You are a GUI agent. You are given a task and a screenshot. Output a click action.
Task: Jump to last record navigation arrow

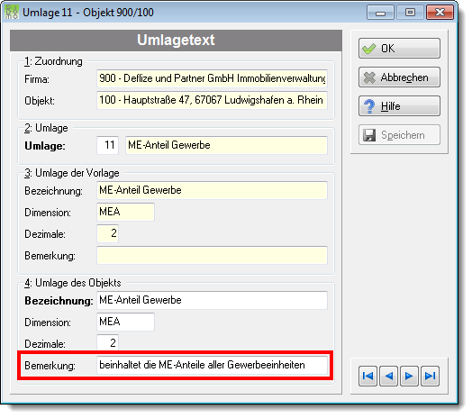[x=431, y=376]
